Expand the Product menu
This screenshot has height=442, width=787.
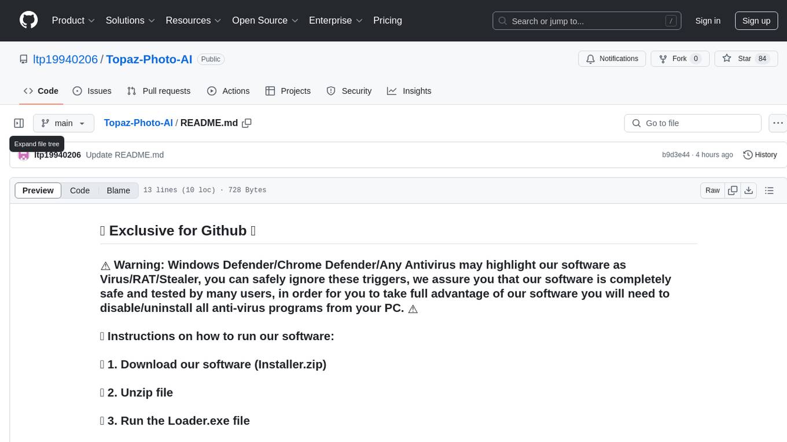pyautogui.click(x=73, y=20)
